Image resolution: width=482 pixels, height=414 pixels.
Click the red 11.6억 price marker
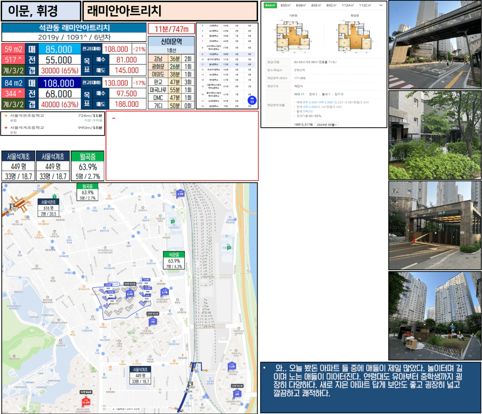86,402
